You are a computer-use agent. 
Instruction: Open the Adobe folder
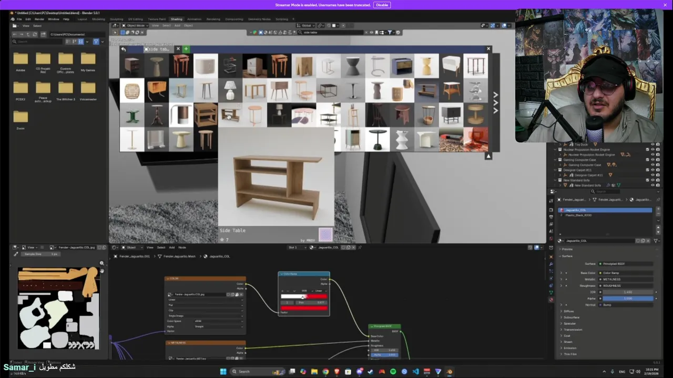pos(21,61)
